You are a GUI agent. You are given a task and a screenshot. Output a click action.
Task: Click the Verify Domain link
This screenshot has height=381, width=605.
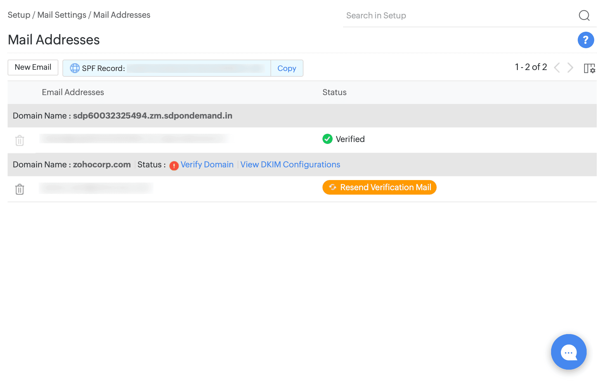pyautogui.click(x=207, y=165)
